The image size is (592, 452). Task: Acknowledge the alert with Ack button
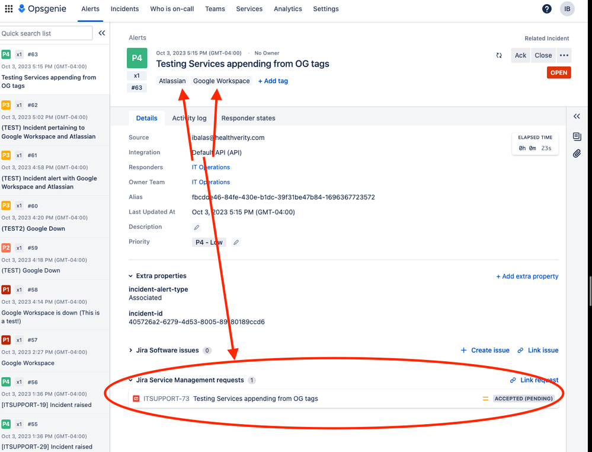click(520, 55)
